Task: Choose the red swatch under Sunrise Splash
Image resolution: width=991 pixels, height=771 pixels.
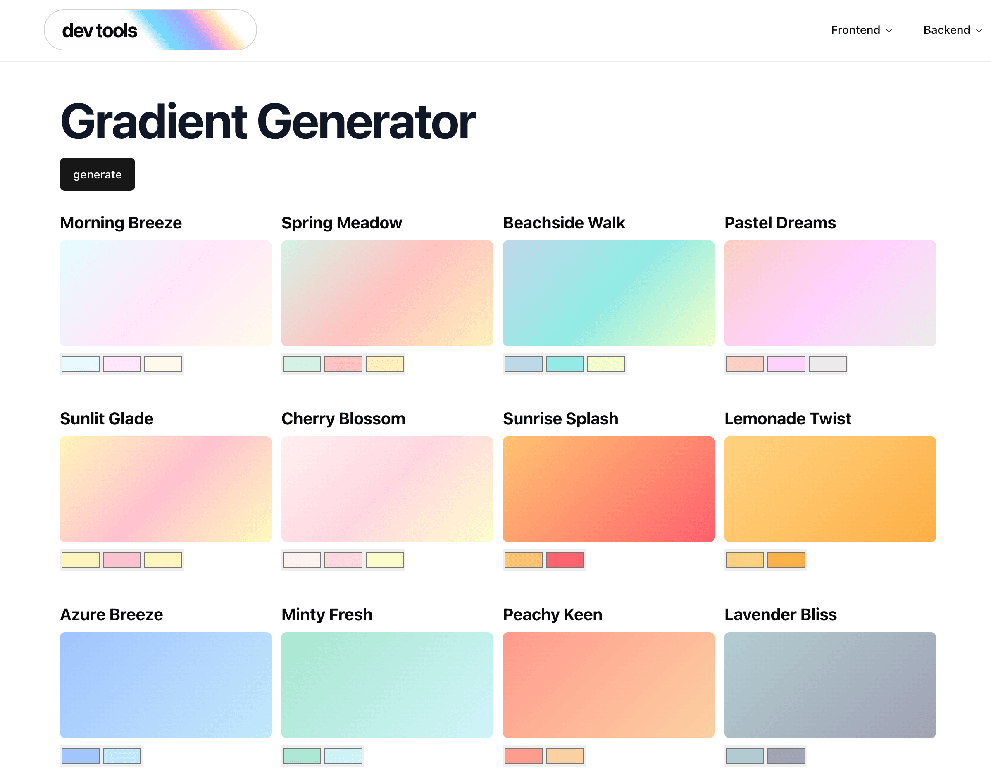Action: click(x=565, y=559)
